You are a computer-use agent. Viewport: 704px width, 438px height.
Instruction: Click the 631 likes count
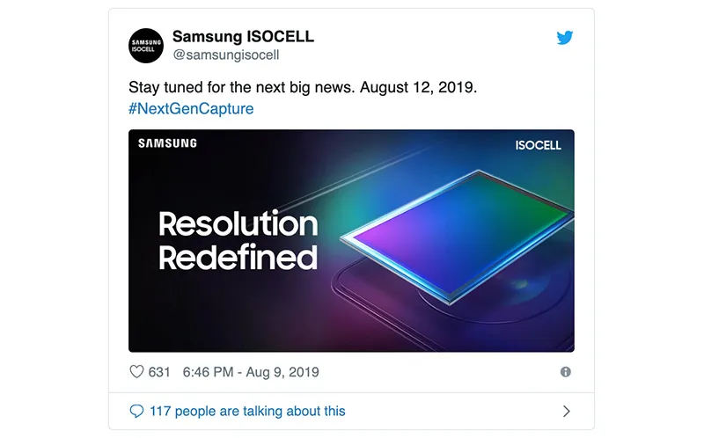pyautogui.click(x=159, y=372)
